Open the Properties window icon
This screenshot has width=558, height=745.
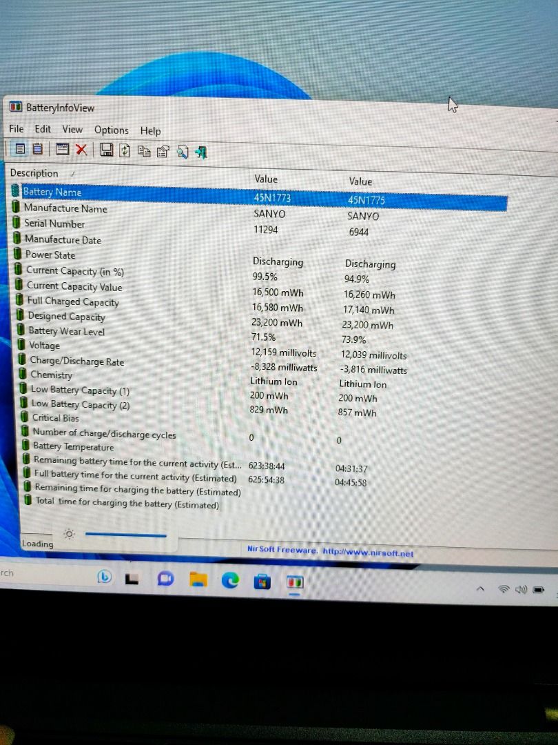pyautogui.click(x=162, y=150)
